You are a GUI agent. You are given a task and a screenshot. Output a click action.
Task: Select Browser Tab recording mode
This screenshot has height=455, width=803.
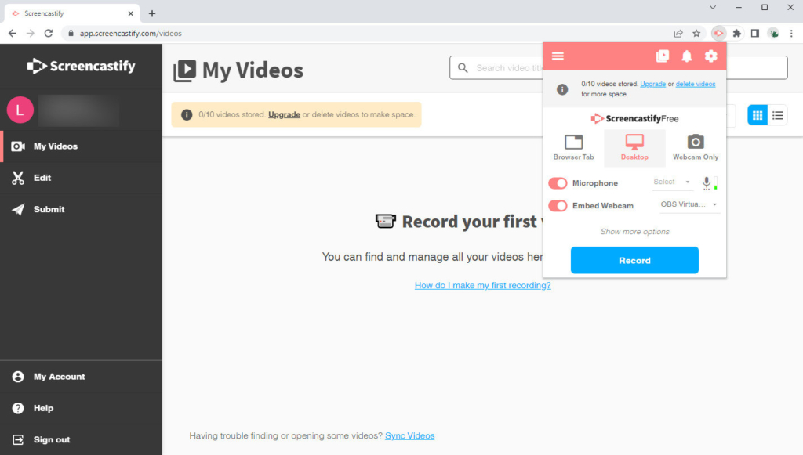(x=573, y=146)
